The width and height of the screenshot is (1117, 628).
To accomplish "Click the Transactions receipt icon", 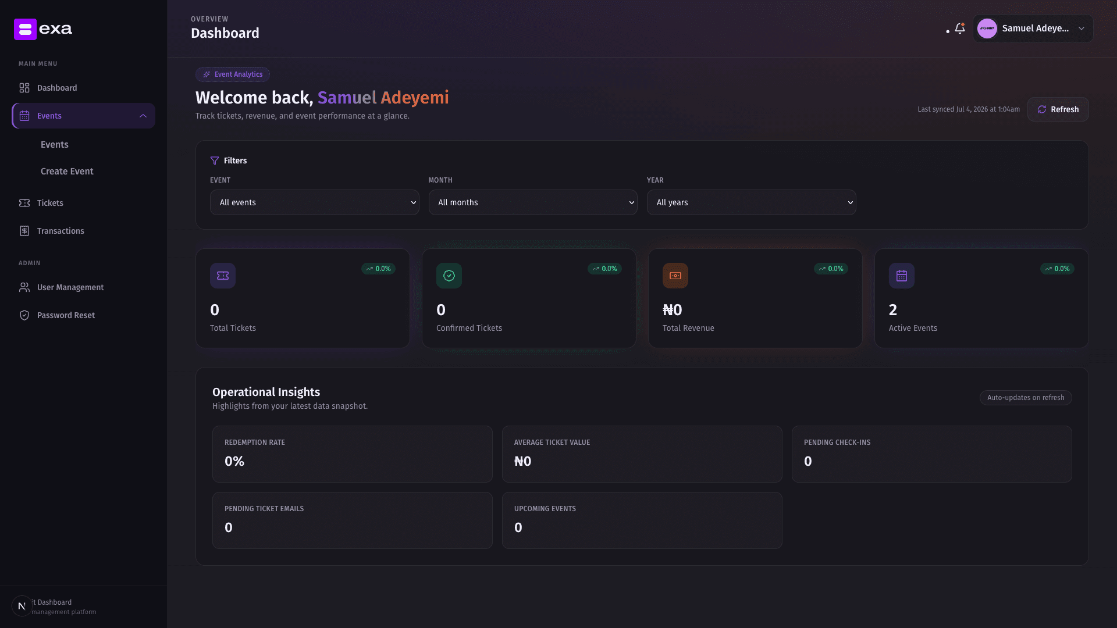I will pos(24,231).
